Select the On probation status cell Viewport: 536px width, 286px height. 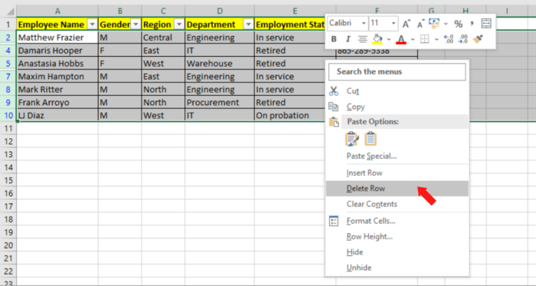(290, 116)
